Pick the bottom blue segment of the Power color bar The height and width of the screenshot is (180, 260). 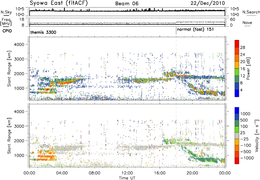tap(237, 94)
